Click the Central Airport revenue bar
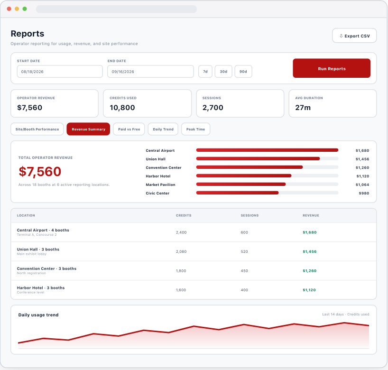The height and width of the screenshot is (370, 388). (267, 150)
